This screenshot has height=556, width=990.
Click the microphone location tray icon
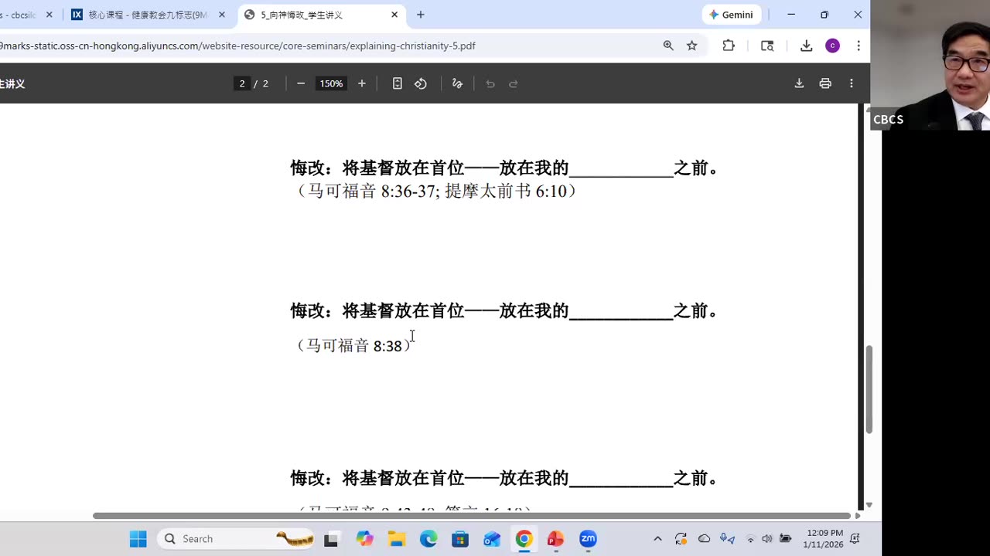(x=727, y=538)
